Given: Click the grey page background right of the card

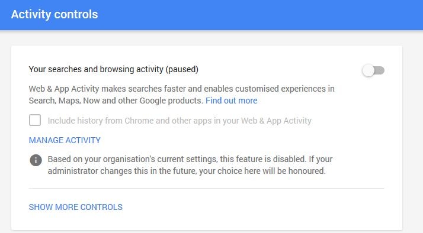Looking at the screenshot, I should (412, 135).
